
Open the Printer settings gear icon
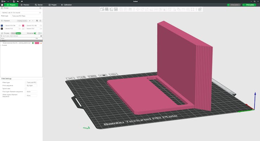click(x=40, y=8)
